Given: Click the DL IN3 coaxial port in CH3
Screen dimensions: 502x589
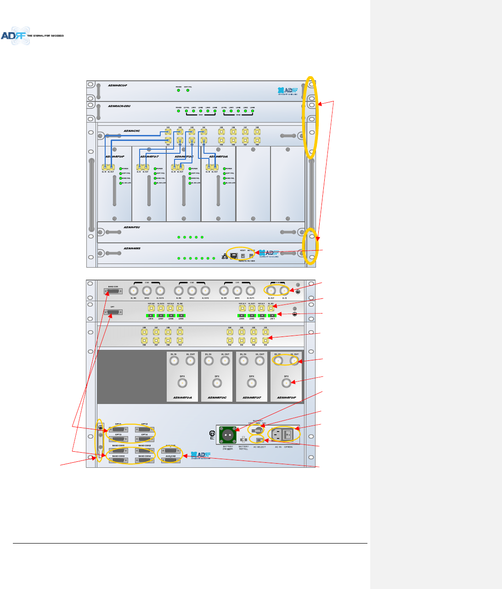Looking at the screenshot, I should pyautogui.click(x=134, y=291).
